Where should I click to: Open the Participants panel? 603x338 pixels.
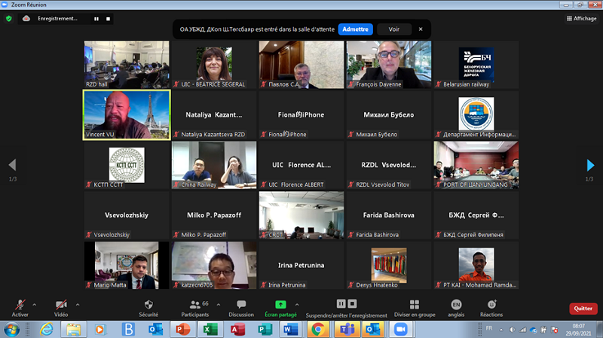(195, 304)
